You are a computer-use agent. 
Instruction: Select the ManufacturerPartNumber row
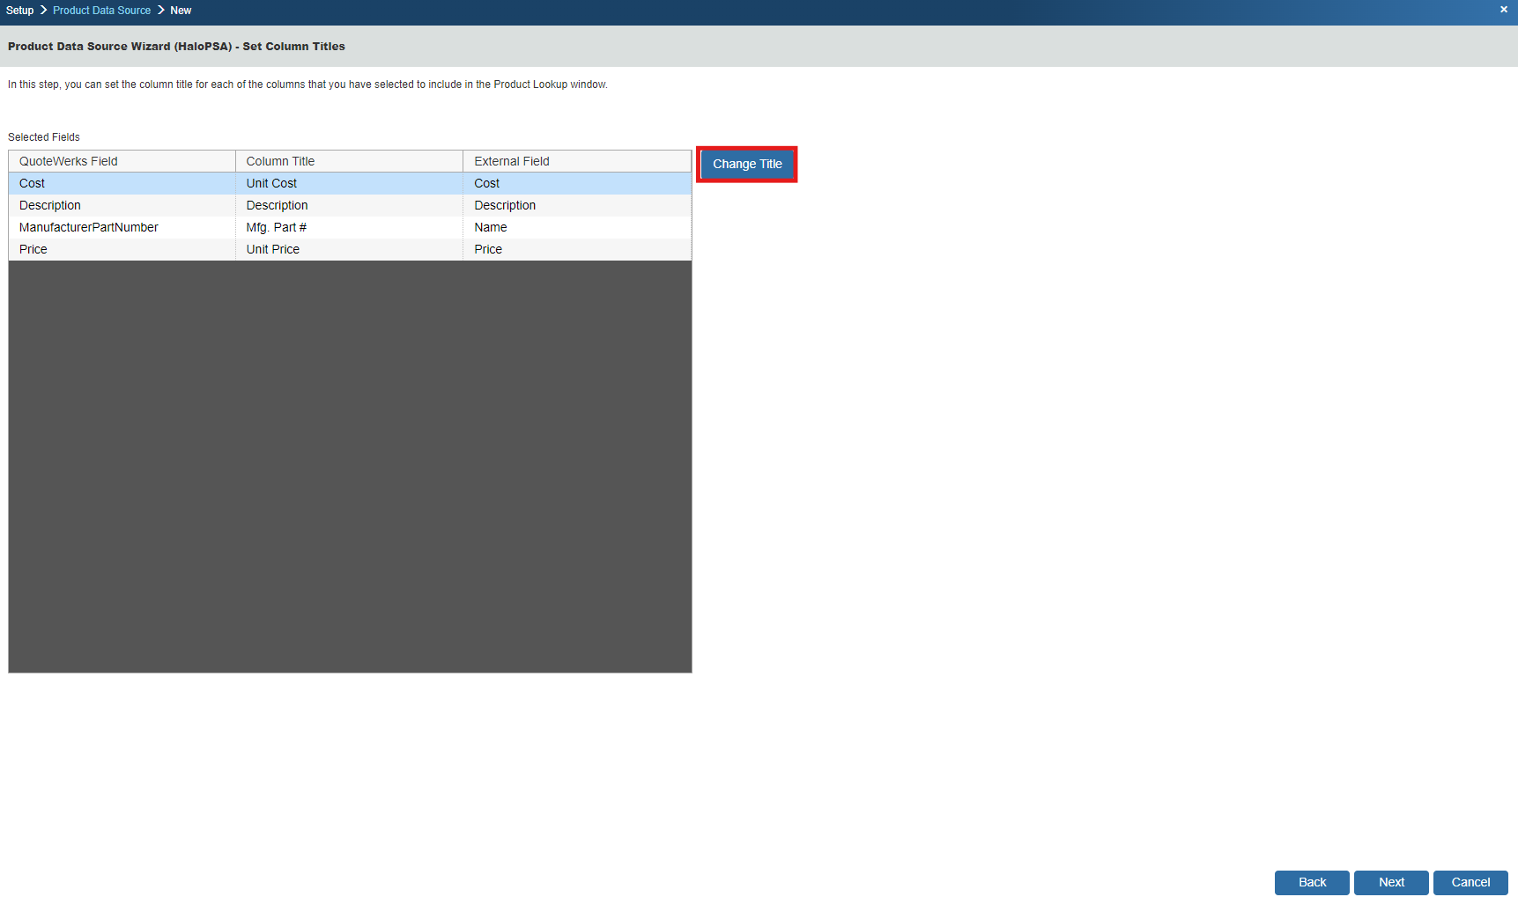[x=89, y=227]
